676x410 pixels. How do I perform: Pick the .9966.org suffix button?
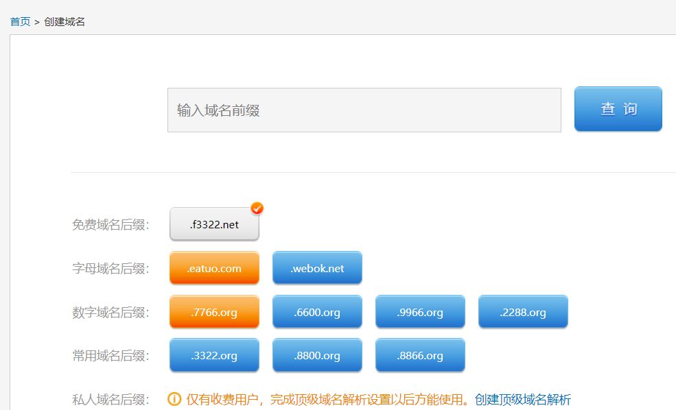point(420,312)
